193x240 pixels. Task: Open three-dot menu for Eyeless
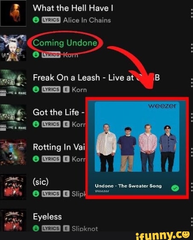(192, 222)
